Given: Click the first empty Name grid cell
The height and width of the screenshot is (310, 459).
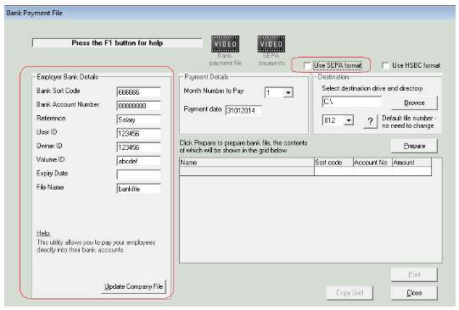Looking at the screenshot, I should click(x=247, y=171).
